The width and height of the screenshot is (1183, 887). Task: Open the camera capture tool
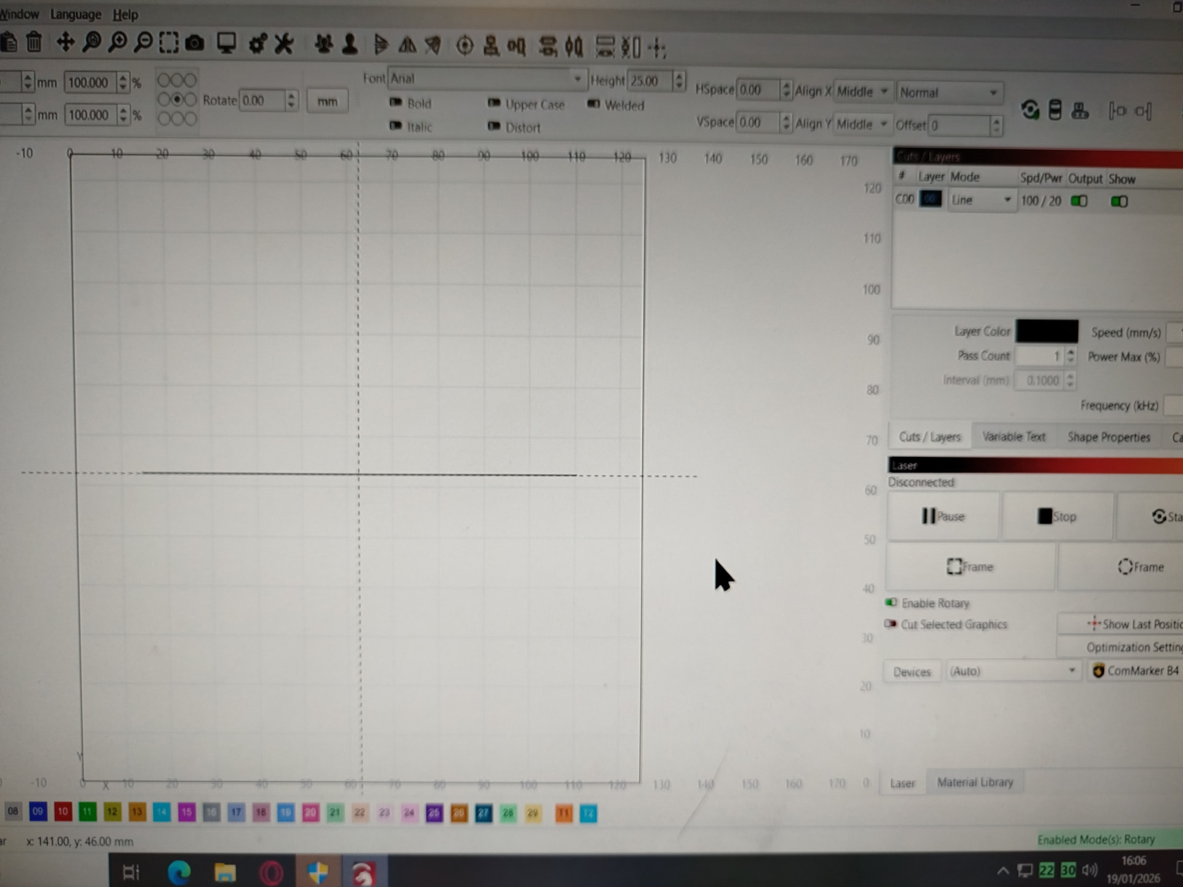click(195, 43)
